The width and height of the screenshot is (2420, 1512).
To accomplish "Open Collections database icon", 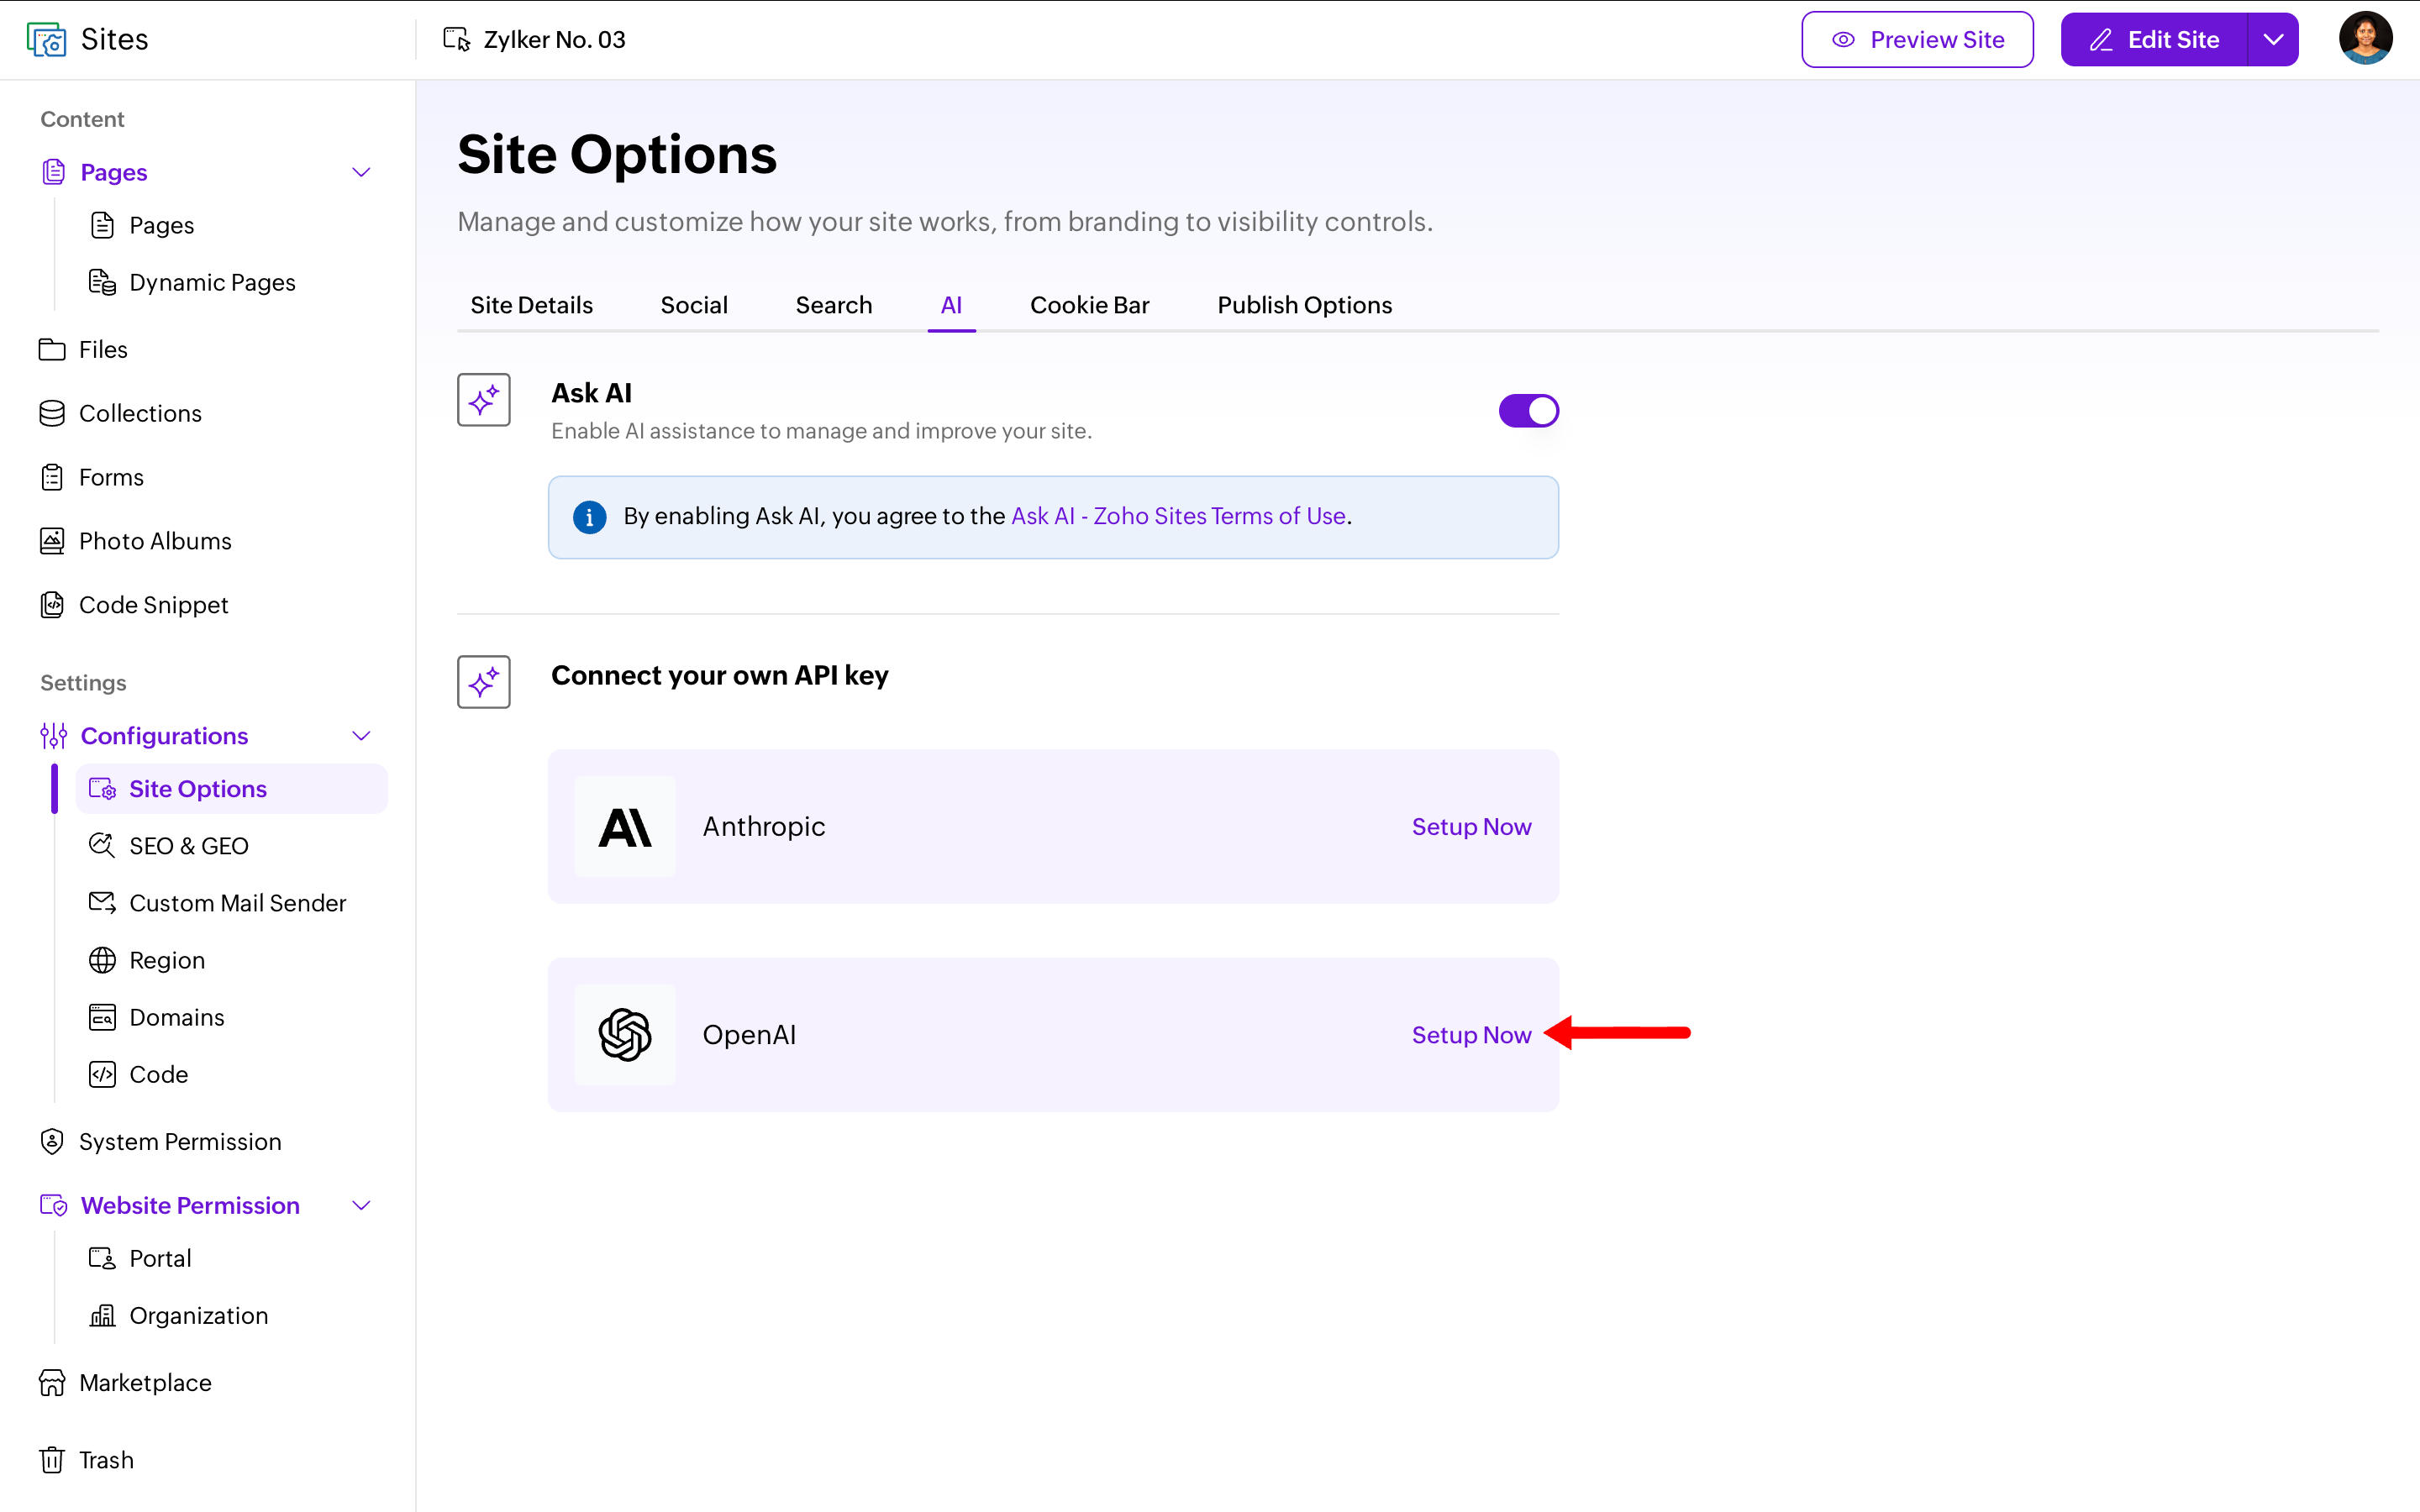I will coord(52,413).
